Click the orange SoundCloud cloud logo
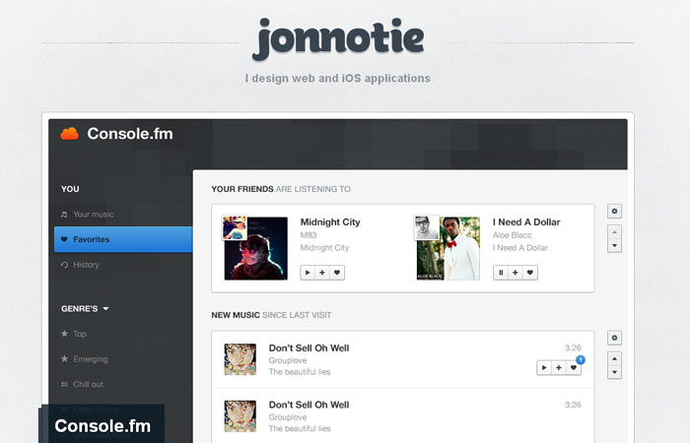Screen dimensions: 690x443 coord(70,134)
